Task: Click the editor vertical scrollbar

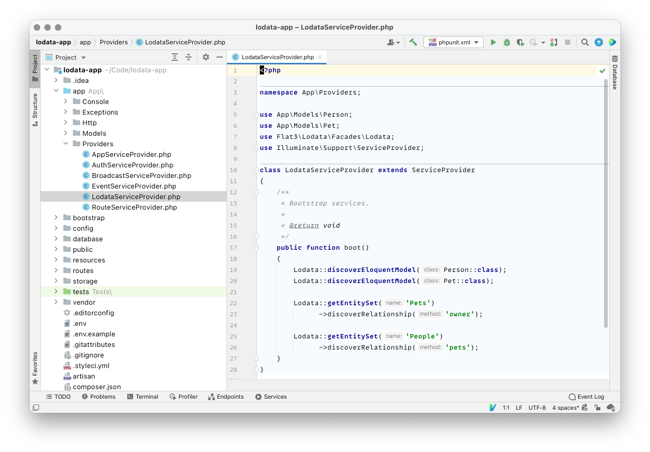Action: tap(606, 203)
